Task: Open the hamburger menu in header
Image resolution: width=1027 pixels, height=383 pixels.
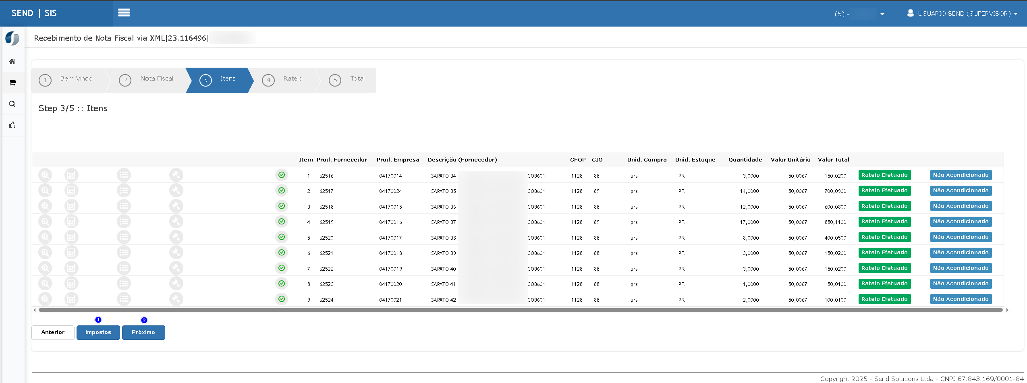Action: point(124,13)
